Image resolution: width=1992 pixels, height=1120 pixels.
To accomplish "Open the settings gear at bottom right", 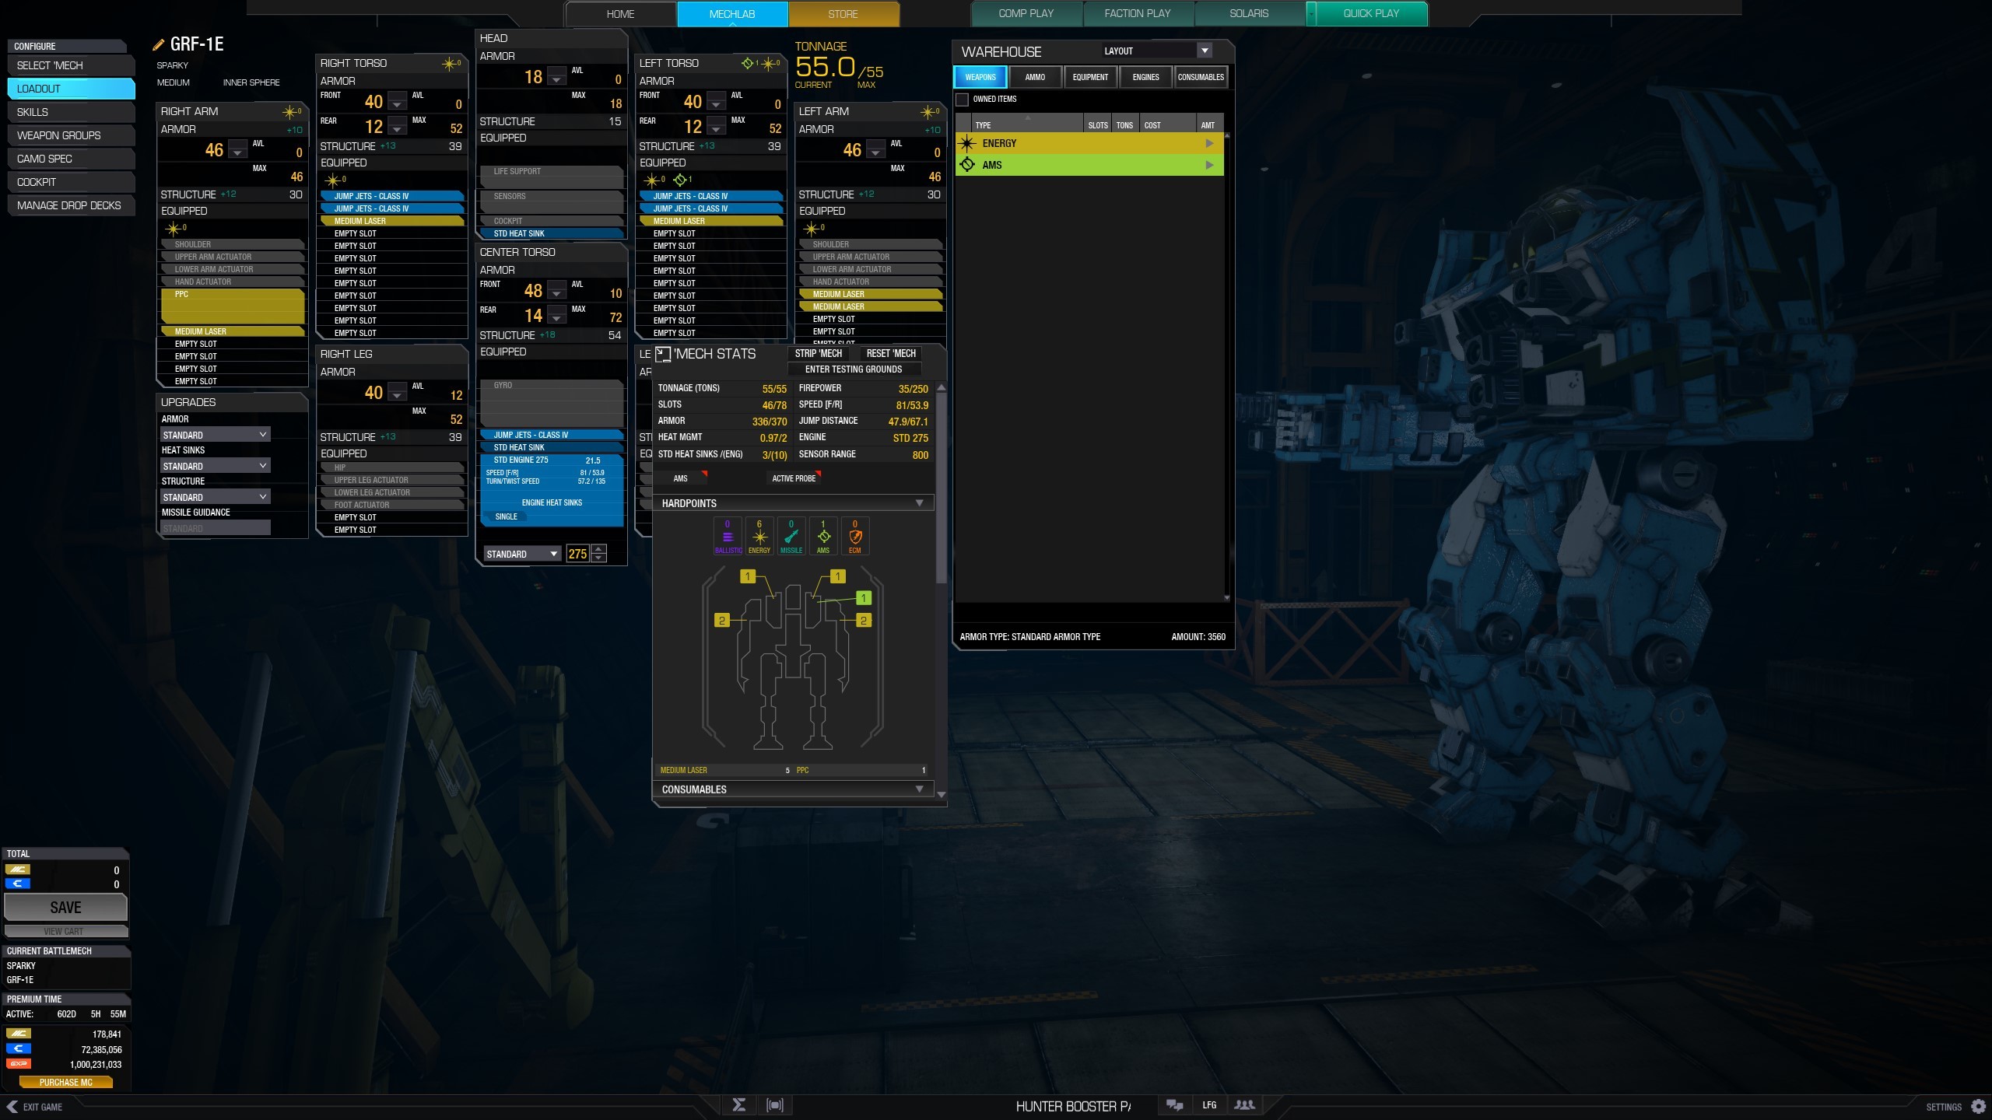I will (1980, 1105).
